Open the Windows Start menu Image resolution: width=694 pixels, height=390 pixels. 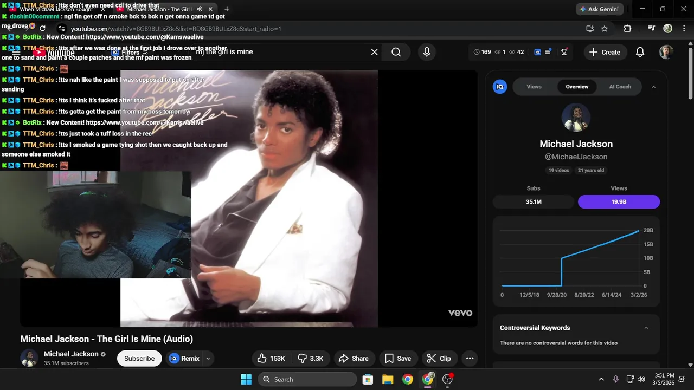246,379
